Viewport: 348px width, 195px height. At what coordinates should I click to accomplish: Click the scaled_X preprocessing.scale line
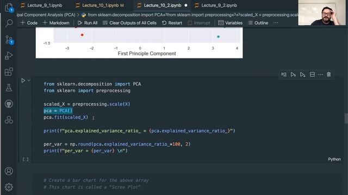tap(87, 104)
